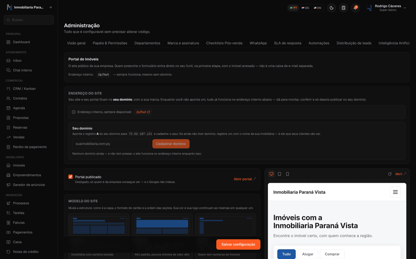Image resolution: width=416 pixels, height=259 pixels.
Task: Focus the sidebar Buscar search field
Action: pyautogui.click(x=29, y=20)
